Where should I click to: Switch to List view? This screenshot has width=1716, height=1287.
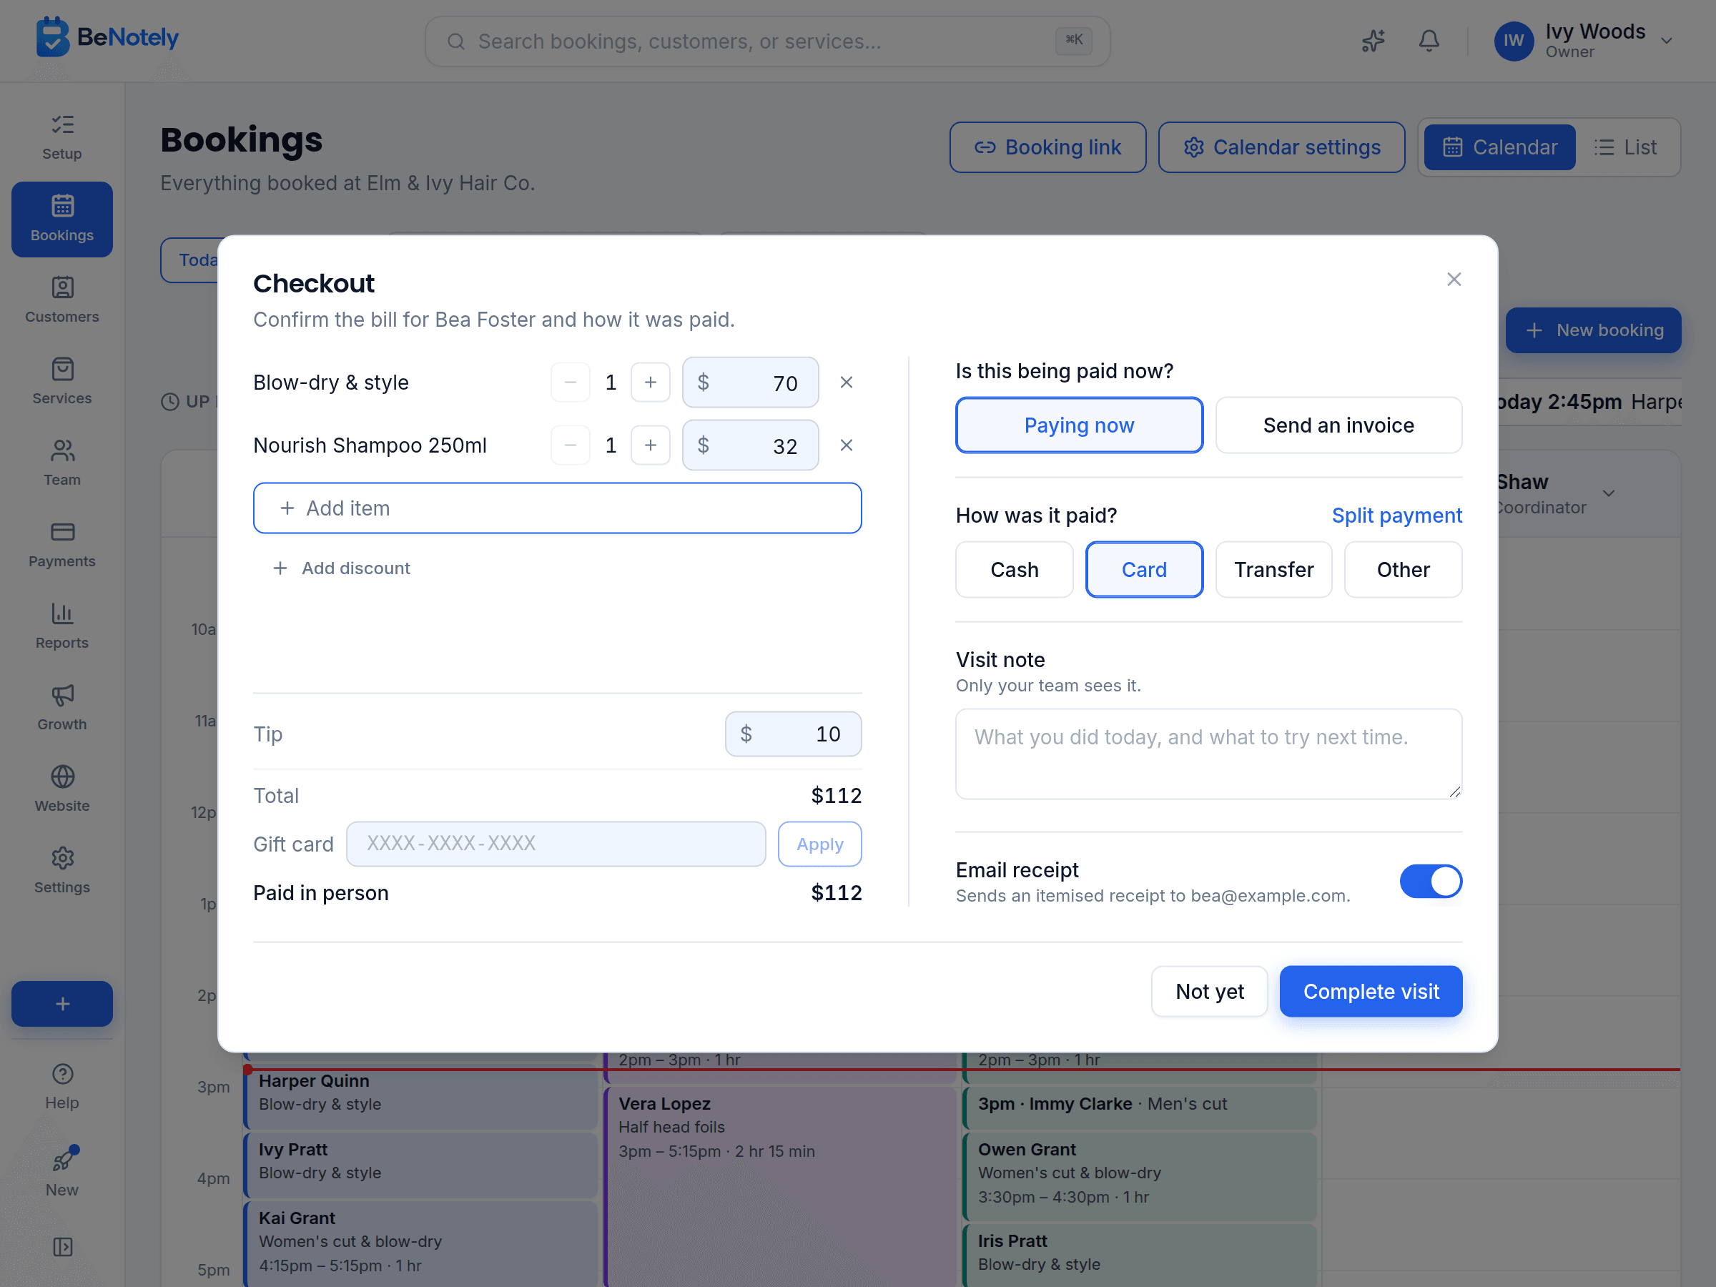coord(1625,147)
